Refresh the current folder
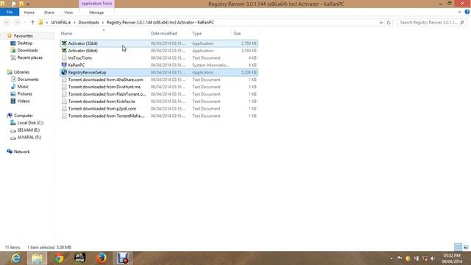The image size is (471, 265). click(389, 23)
